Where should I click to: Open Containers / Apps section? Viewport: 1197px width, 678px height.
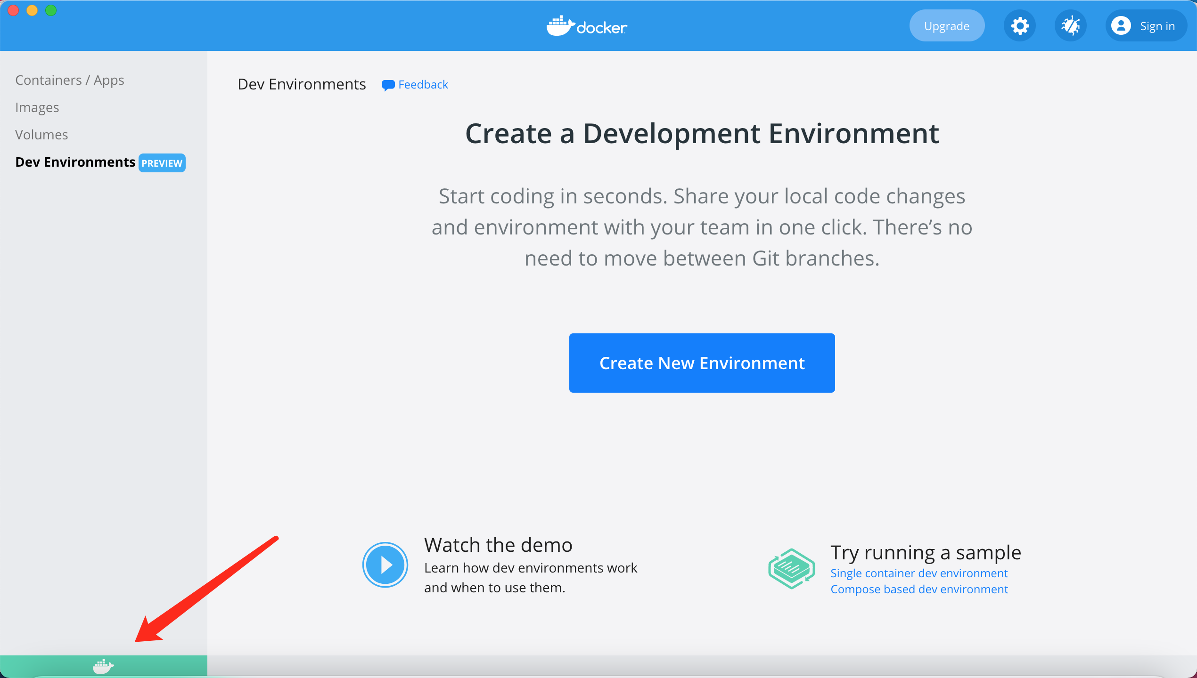coord(69,80)
